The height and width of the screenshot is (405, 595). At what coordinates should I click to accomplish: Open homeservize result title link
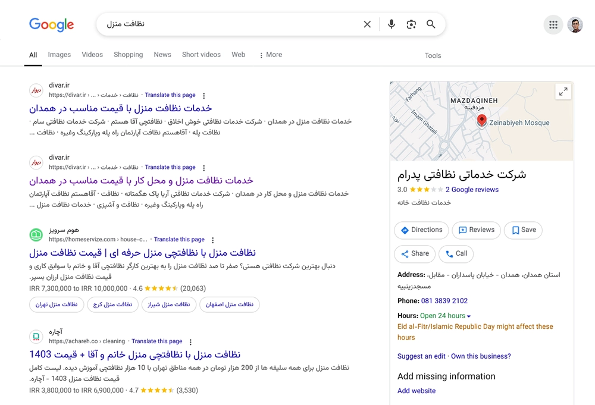tap(142, 253)
